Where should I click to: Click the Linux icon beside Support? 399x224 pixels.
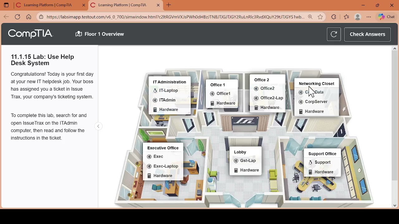310,162
